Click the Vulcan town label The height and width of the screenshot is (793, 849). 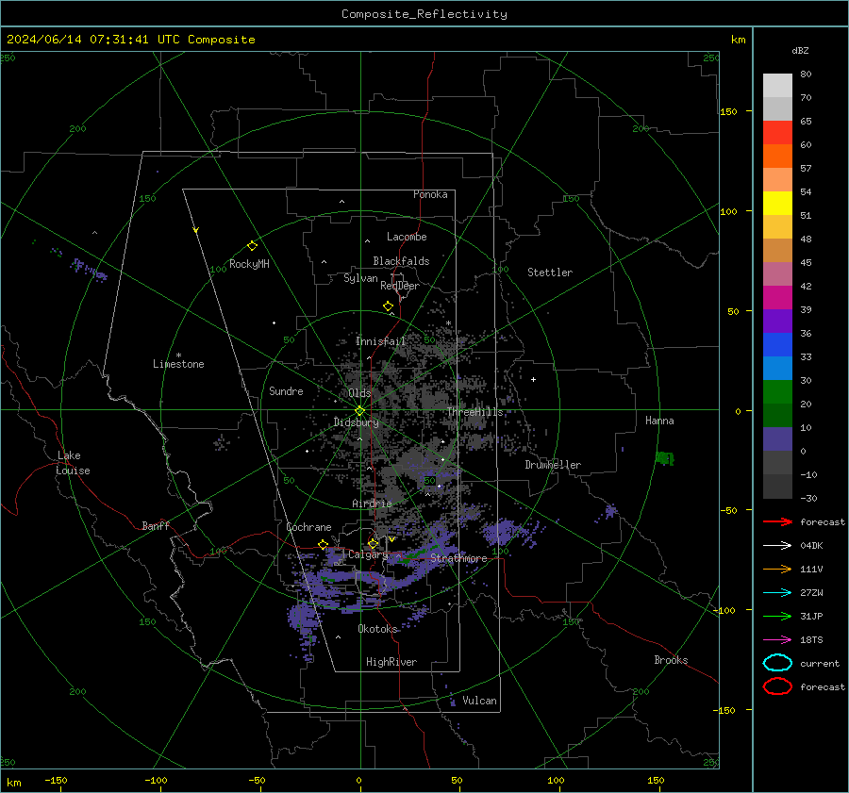479,701
